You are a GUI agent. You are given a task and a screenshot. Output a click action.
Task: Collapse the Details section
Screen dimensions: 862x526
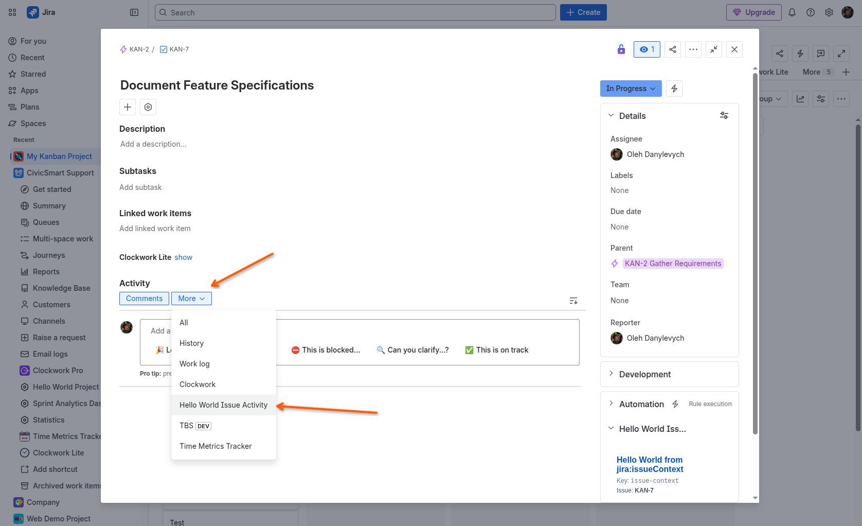[x=611, y=116]
